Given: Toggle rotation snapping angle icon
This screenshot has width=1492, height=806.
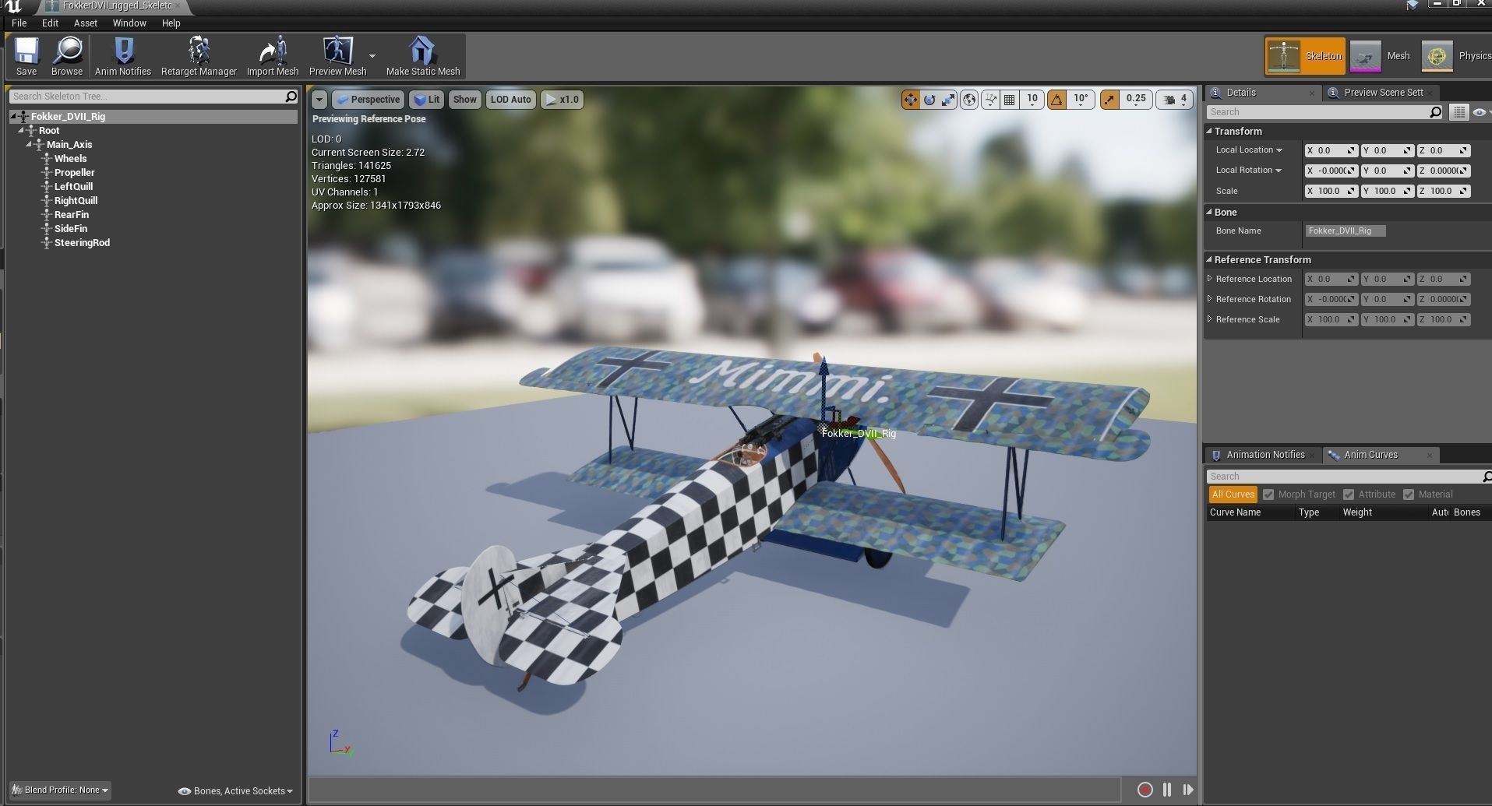Looking at the screenshot, I should 1056,100.
